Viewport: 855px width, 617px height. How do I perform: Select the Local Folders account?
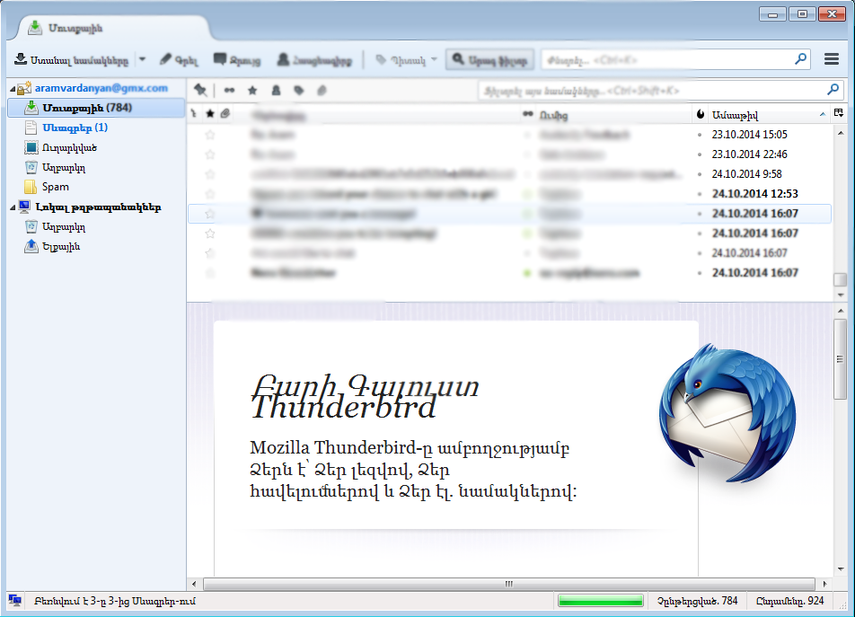[x=98, y=207]
